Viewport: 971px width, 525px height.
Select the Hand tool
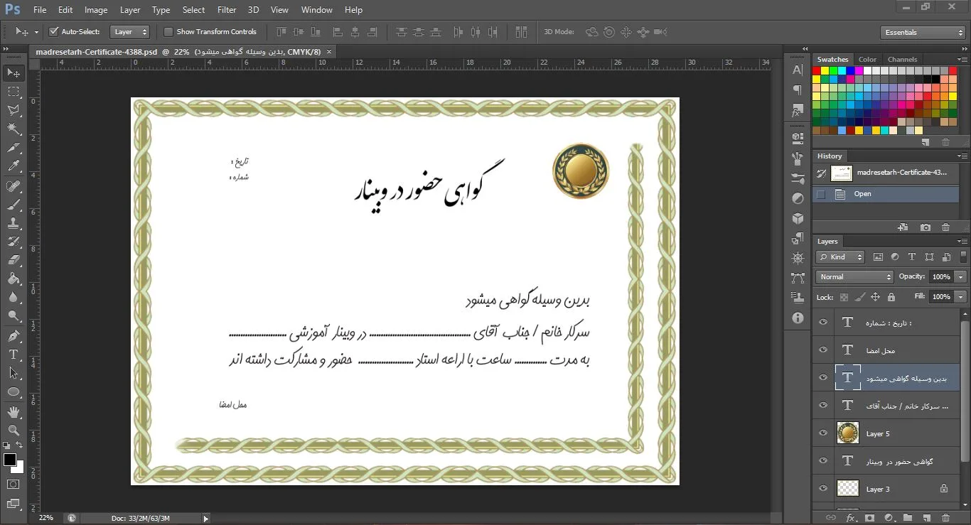pyautogui.click(x=14, y=412)
